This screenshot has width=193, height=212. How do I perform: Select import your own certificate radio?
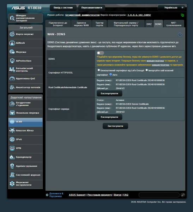coord(147,70)
